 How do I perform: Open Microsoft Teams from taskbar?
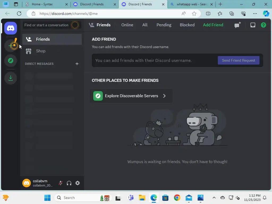click(131, 198)
